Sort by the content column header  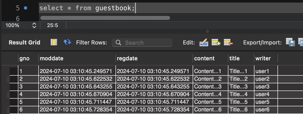pyautogui.click(x=211, y=58)
